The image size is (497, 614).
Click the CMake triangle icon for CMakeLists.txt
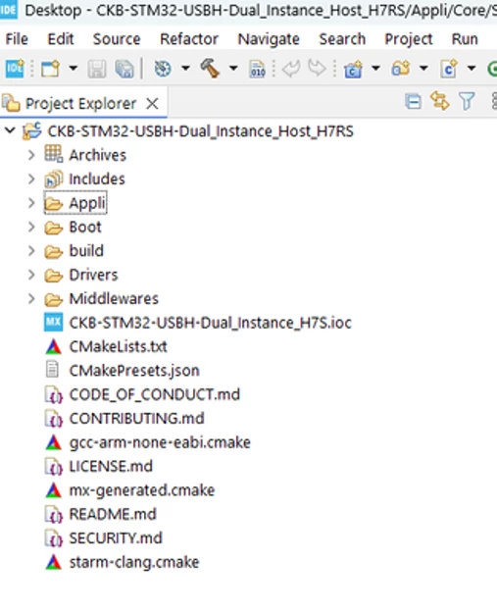tap(53, 346)
